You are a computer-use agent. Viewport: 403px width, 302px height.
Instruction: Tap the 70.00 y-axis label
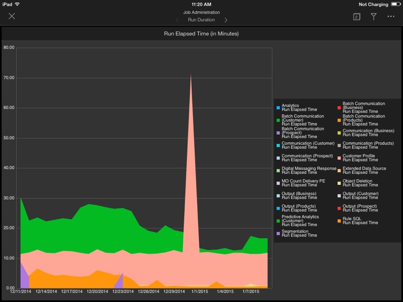point(9,78)
